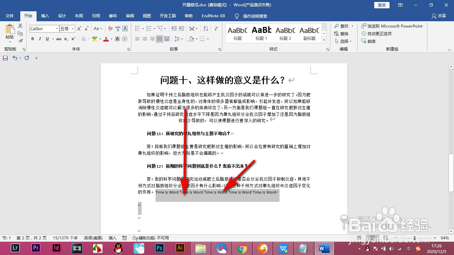The width and height of the screenshot is (454, 255).
Task: Shrink font size with smaller A icon
Action: [86, 29]
